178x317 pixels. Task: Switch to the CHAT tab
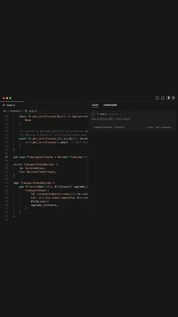click(95, 105)
